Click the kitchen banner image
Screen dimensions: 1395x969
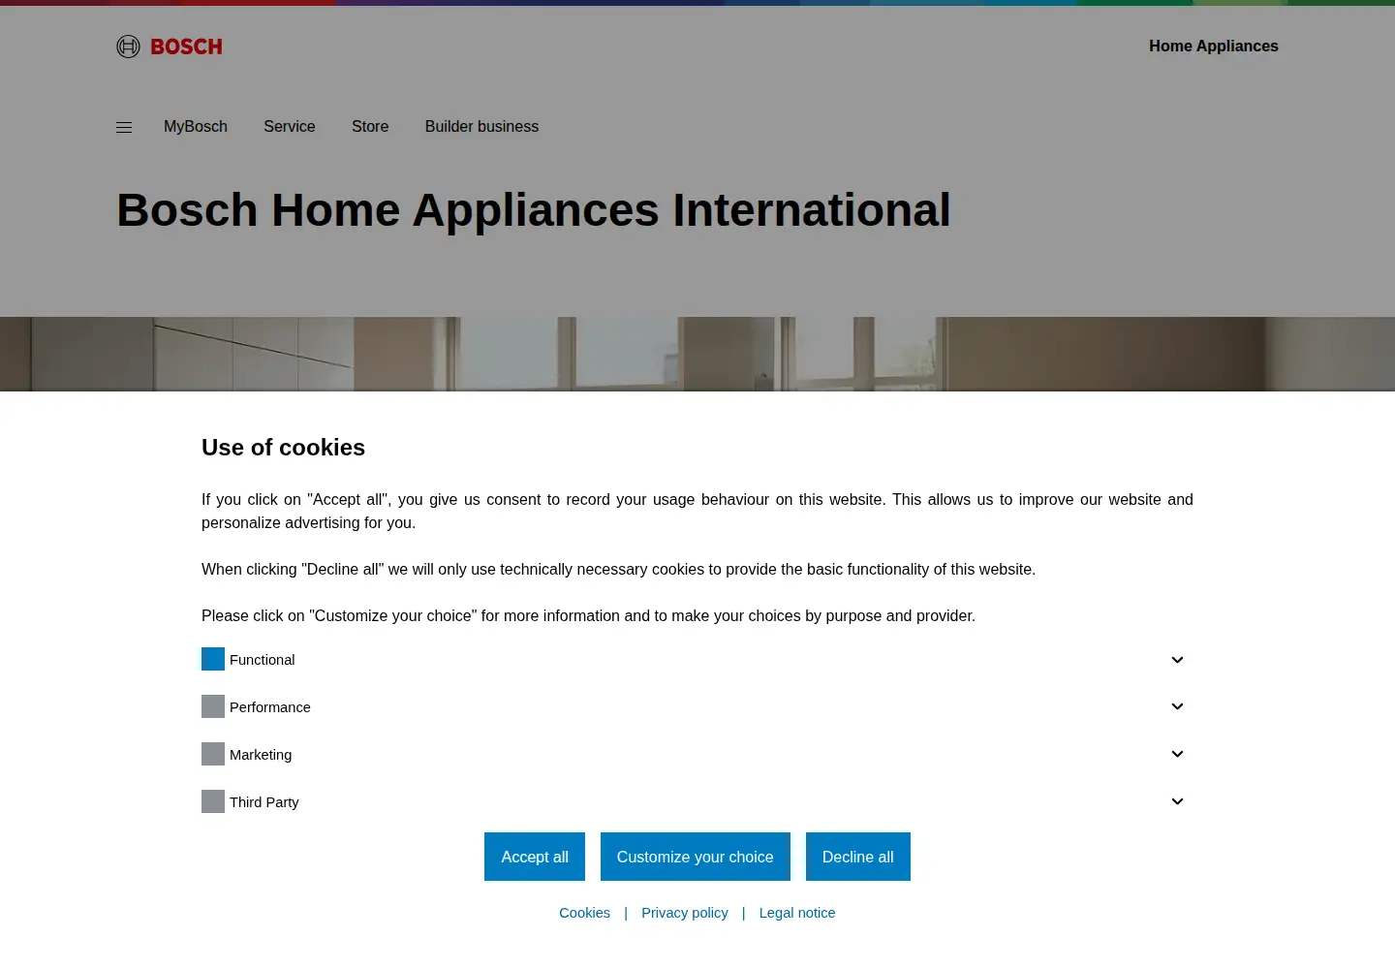[697, 354]
